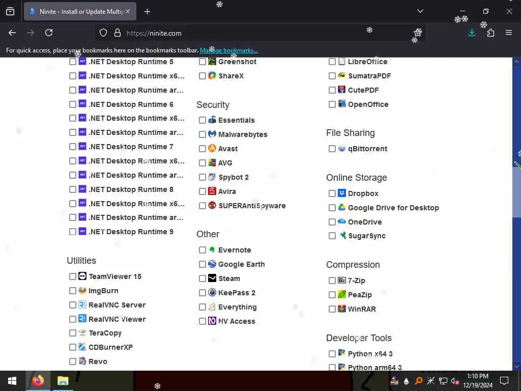Open the Firefox application menu
The height and width of the screenshot is (391, 521).
click(x=509, y=33)
